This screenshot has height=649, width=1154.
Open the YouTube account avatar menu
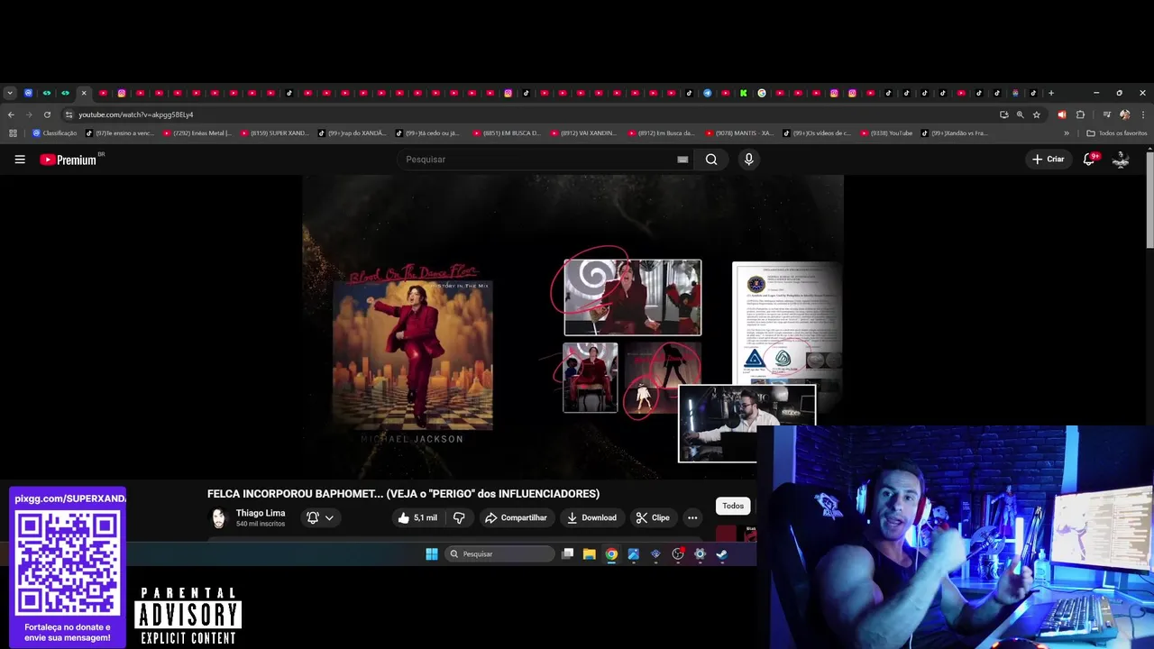coord(1121,160)
